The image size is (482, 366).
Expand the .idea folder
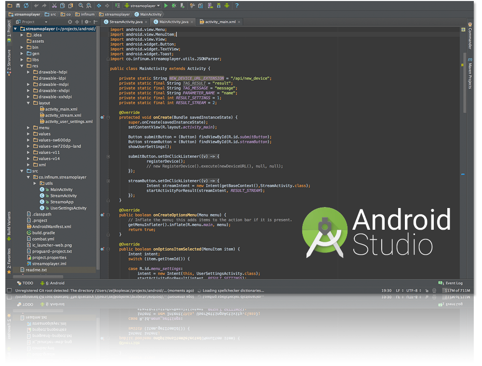22,35
